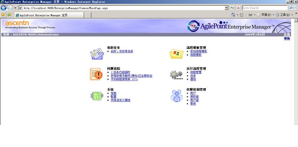298x147 pixels.
Task: Click the '权限控制管理' heading text
Action: 196,90
